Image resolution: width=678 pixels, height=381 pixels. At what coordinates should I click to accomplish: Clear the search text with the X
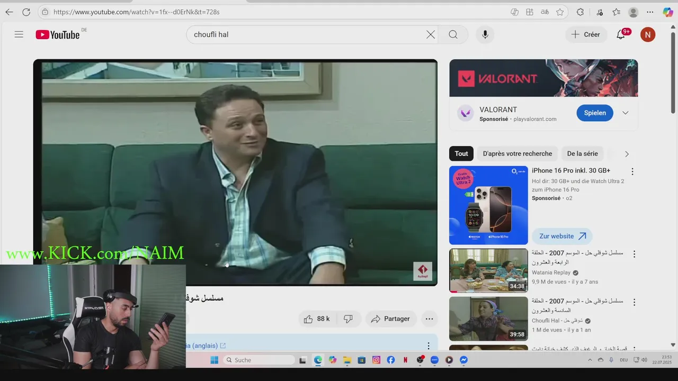tap(431, 34)
